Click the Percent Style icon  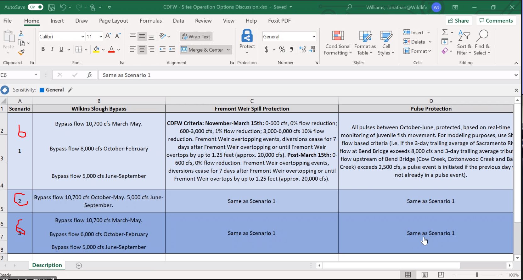pyautogui.click(x=282, y=49)
